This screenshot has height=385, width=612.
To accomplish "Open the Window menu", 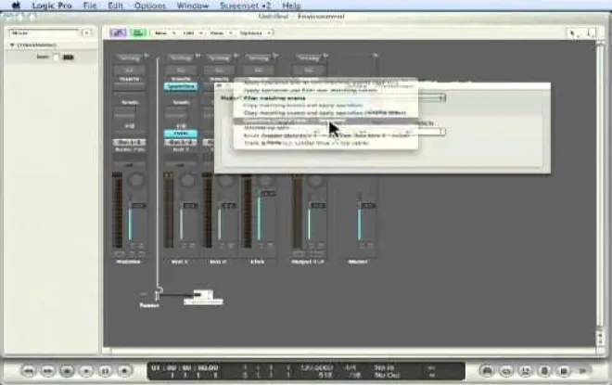I will point(193,6).
